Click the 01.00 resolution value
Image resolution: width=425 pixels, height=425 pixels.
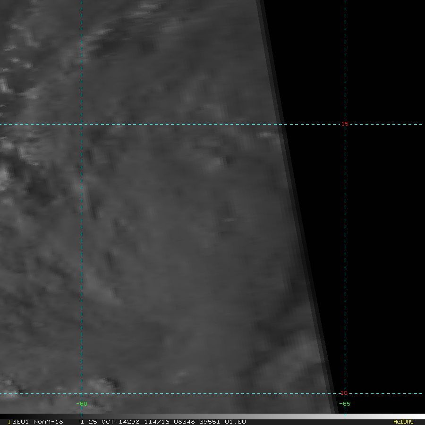[x=235, y=422]
